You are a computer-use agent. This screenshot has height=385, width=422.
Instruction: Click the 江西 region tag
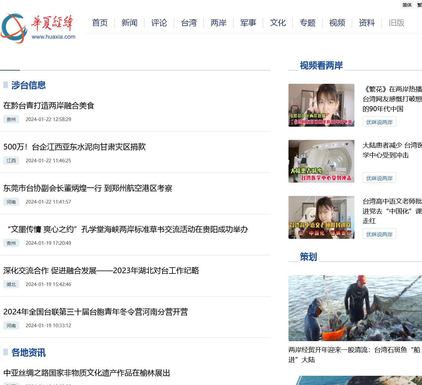11,161
